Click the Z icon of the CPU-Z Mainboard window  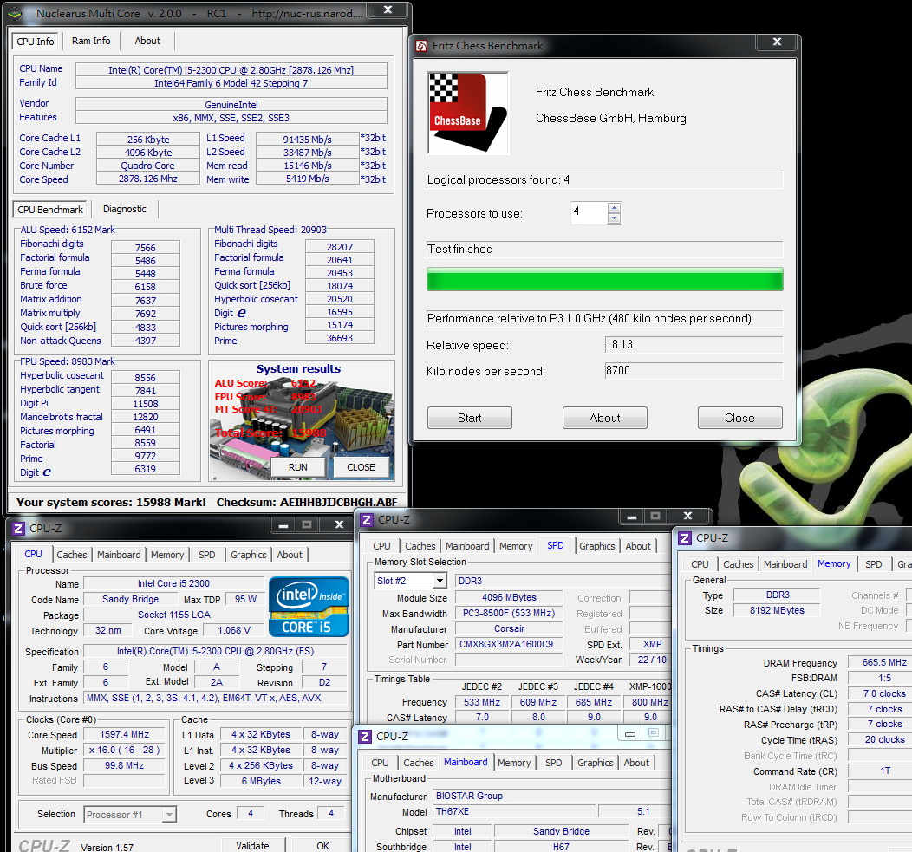365,736
